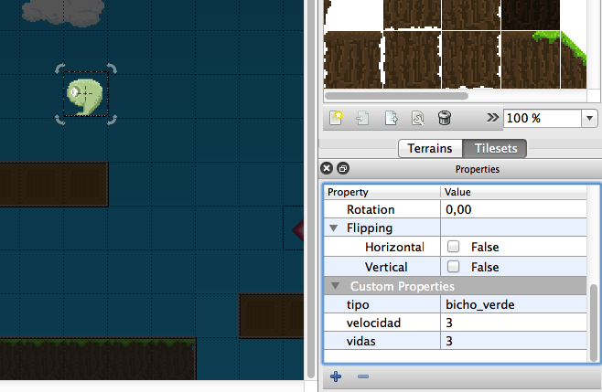
Task: Click the grass-topped ground platform
Action: coord(98,358)
